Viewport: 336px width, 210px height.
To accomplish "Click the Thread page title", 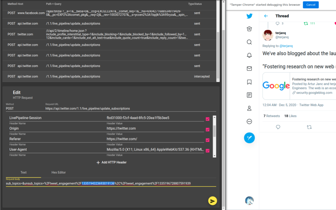I will coord(282,16).
